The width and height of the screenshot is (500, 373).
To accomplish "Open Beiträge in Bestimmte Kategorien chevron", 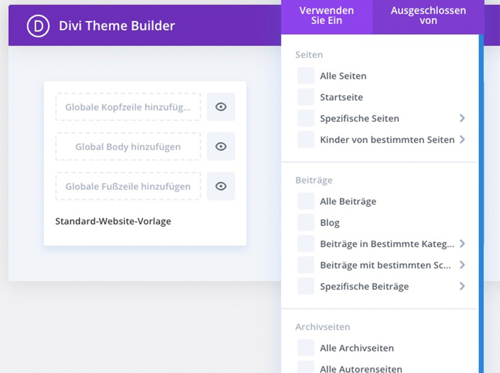I will (x=462, y=244).
